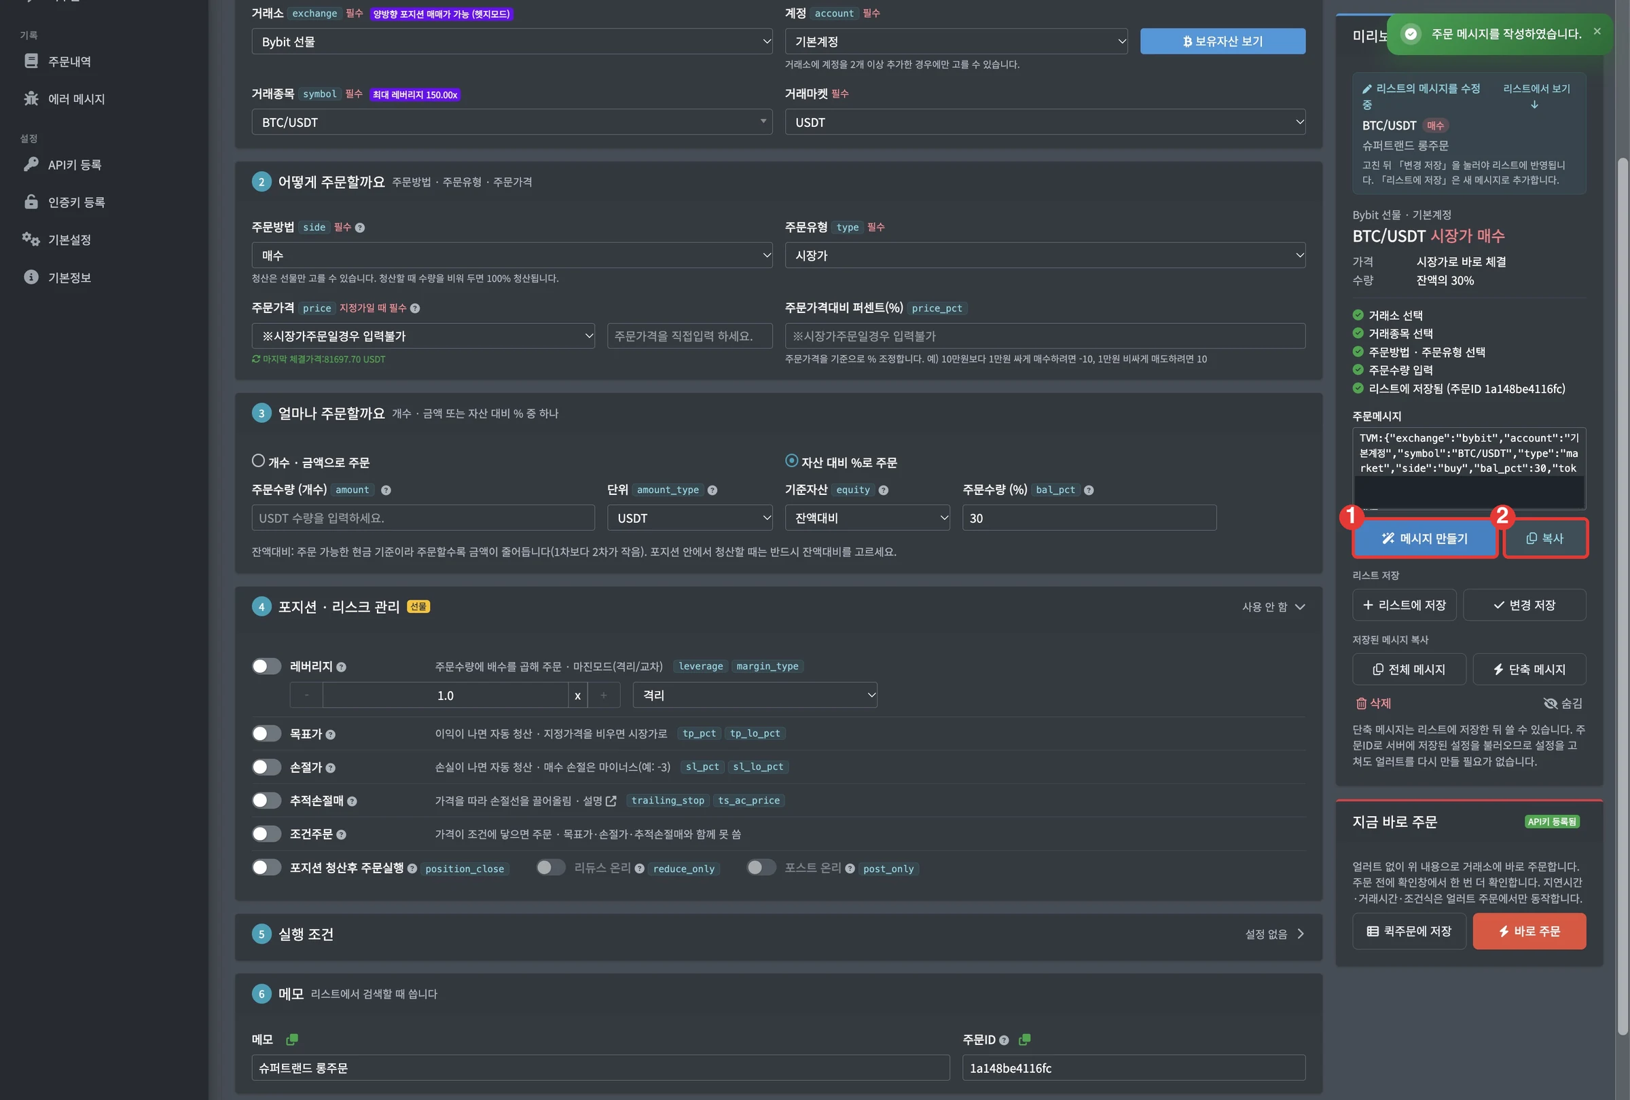Click the help icon next to 조건주문
The image size is (1630, 1100).
pyautogui.click(x=341, y=835)
